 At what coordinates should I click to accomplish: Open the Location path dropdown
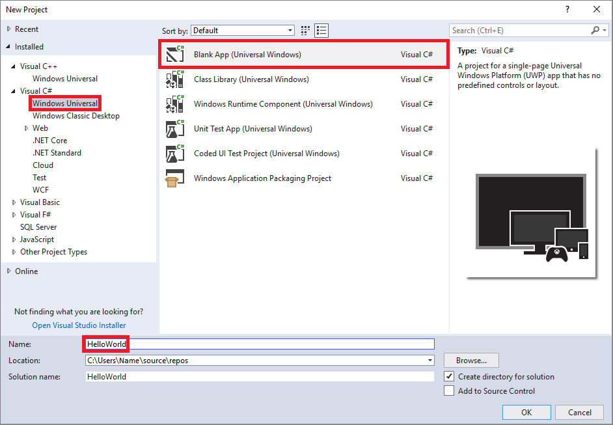pos(429,360)
